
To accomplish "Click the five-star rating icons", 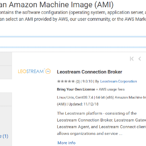I will (x=66, y=81).
